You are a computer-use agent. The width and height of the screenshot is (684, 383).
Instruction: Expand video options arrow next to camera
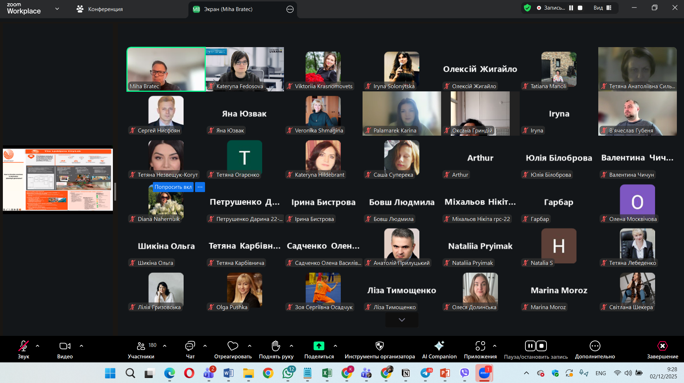(81, 346)
